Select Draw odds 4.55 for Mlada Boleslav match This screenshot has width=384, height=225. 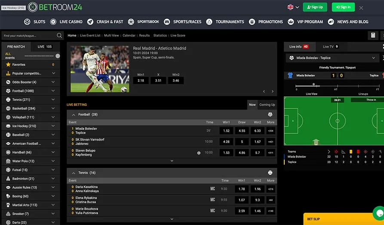pyautogui.click(x=242, y=131)
